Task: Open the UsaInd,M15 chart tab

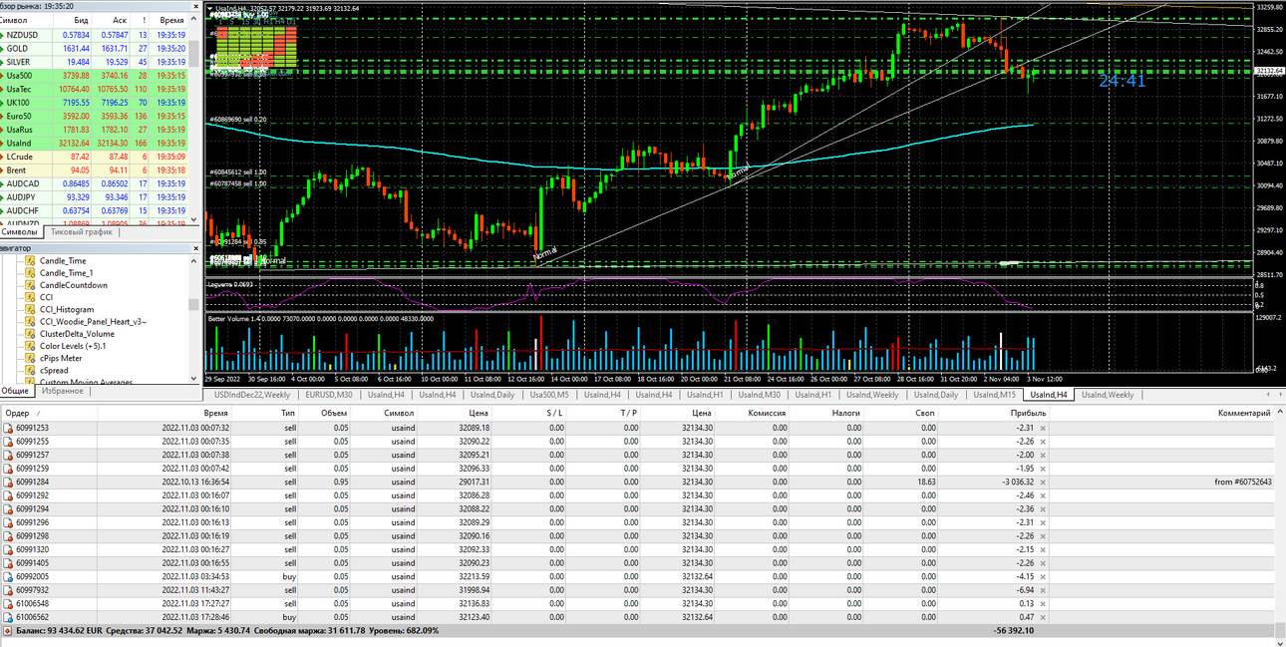Action: pos(994,395)
